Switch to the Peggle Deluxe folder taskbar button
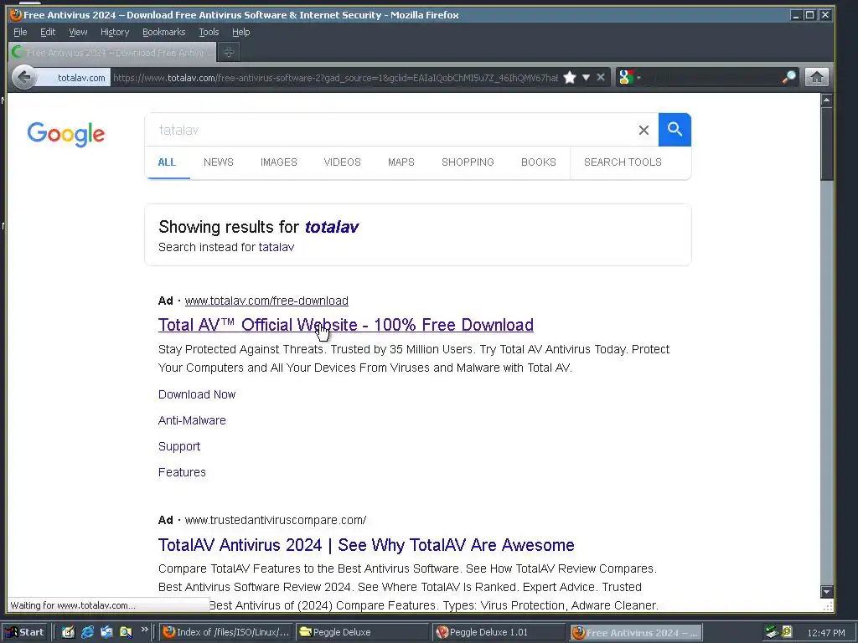Viewport: 858px width, 643px height. click(x=362, y=633)
